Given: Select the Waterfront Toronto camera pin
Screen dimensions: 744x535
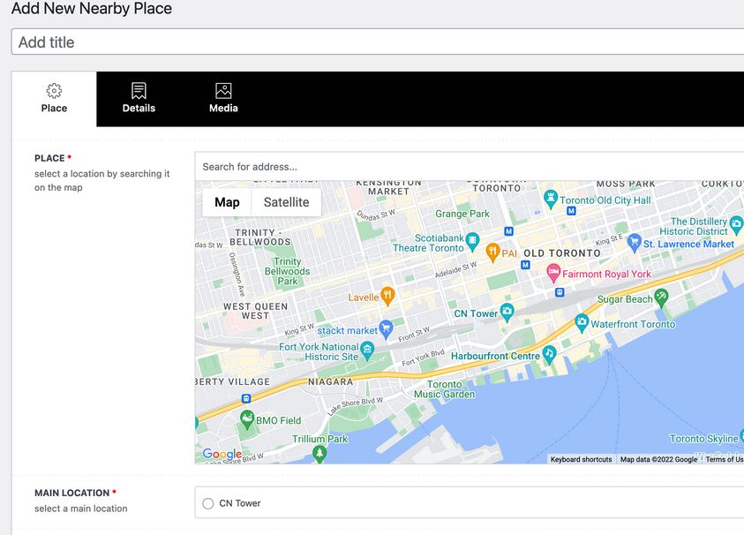Looking at the screenshot, I should coord(582,323).
